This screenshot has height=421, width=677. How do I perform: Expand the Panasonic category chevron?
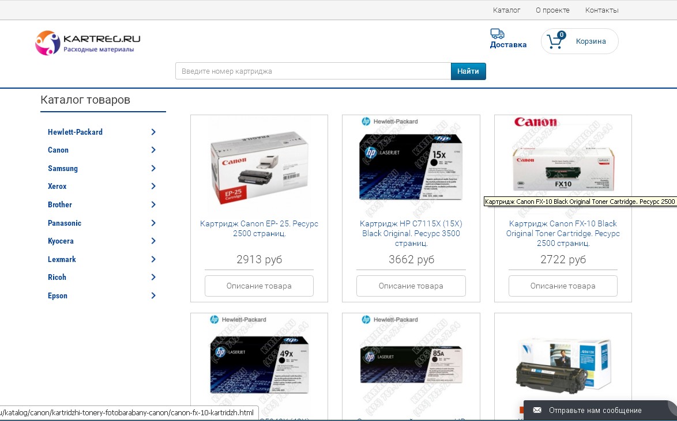pos(153,223)
